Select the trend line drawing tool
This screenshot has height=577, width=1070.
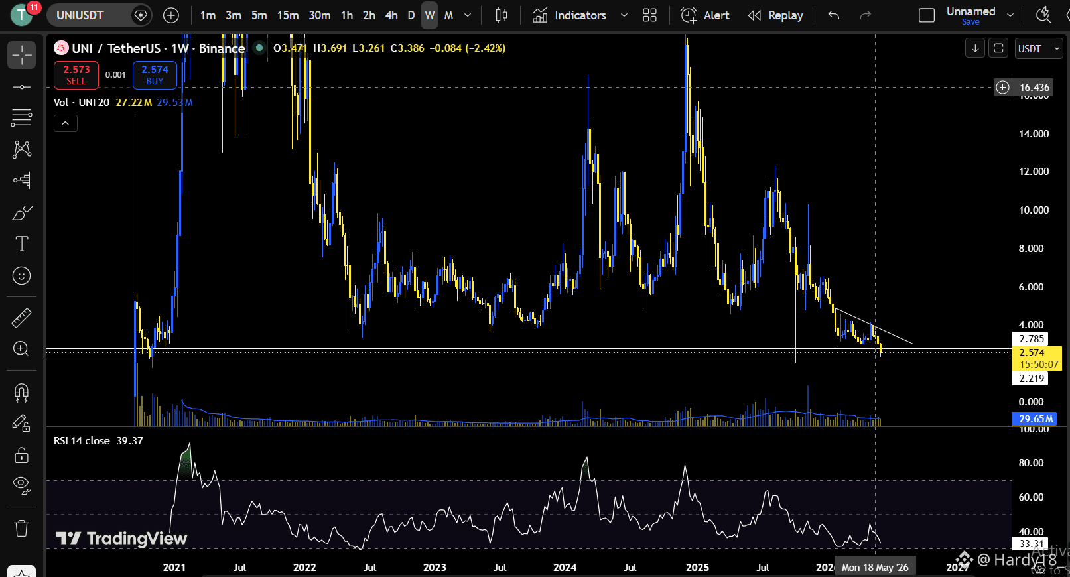pyautogui.click(x=21, y=87)
